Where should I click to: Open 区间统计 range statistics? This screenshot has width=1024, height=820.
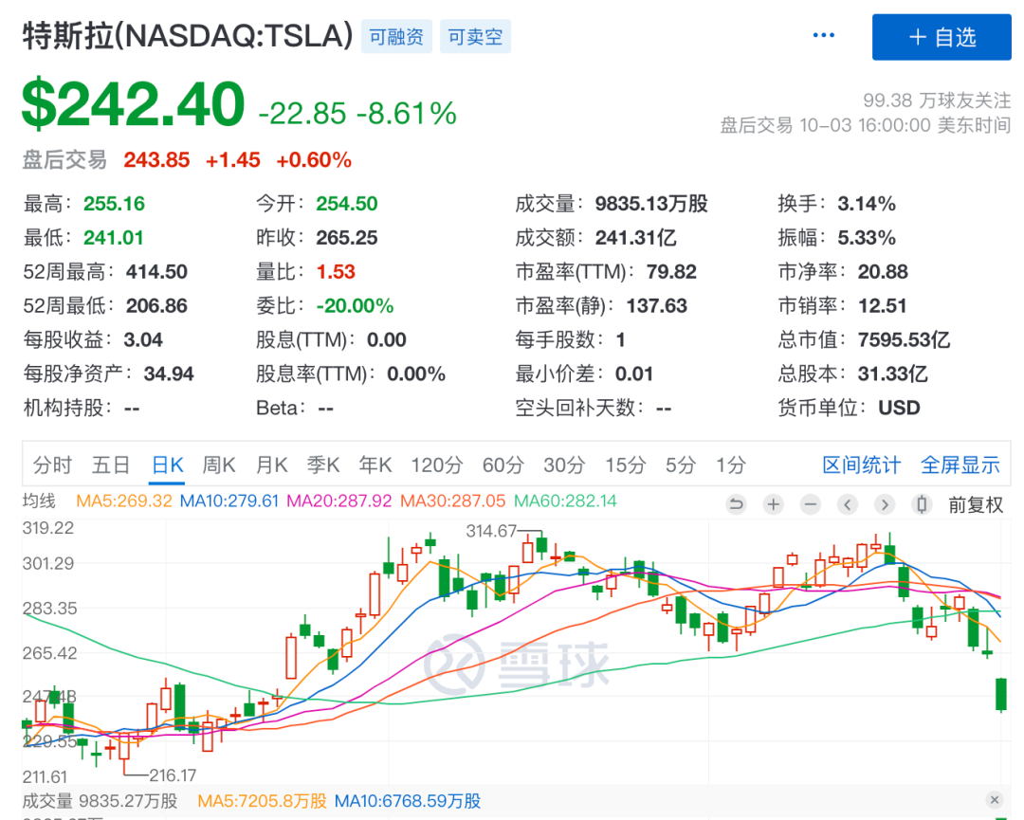[x=861, y=465]
